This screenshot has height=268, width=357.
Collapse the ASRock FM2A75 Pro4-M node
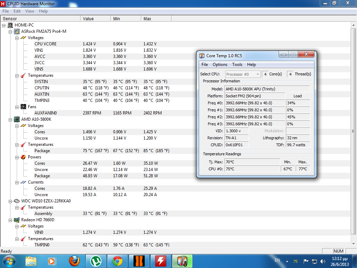tap(10, 32)
